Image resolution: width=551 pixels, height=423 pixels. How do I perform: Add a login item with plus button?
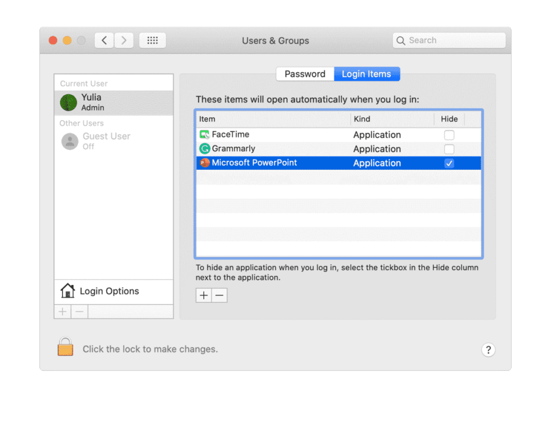pyautogui.click(x=203, y=295)
